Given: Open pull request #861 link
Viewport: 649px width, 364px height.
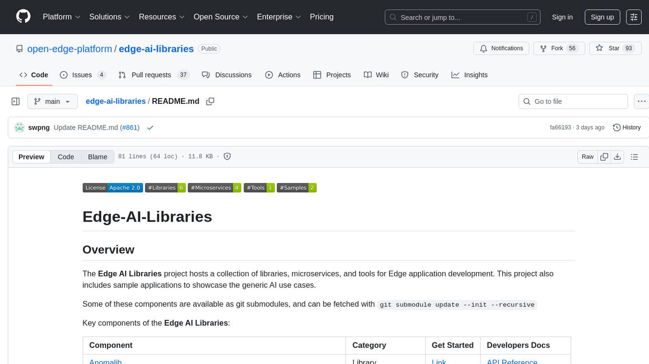Looking at the screenshot, I should pos(130,128).
